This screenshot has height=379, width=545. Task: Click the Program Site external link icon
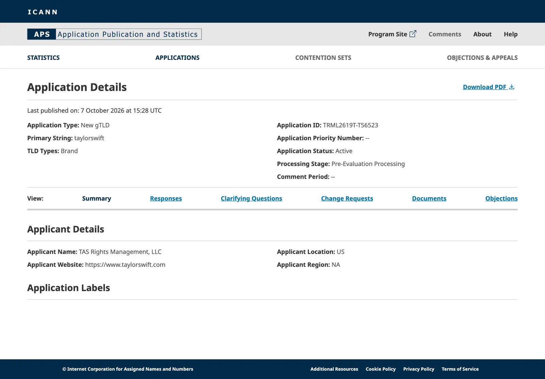tap(413, 34)
